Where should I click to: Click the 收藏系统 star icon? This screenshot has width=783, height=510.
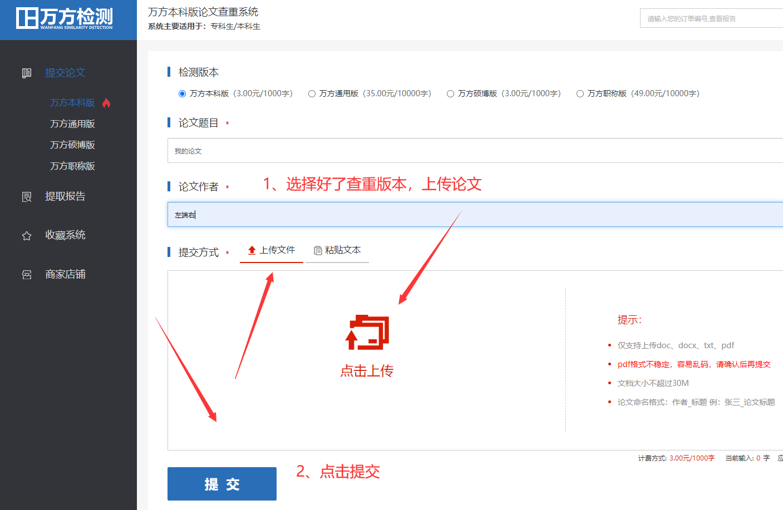[27, 236]
